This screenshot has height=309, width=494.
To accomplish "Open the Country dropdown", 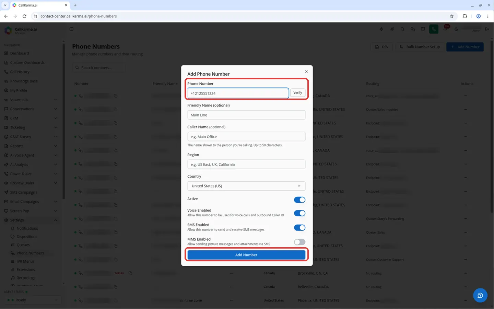I will pyautogui.click(x=246, y=186).
